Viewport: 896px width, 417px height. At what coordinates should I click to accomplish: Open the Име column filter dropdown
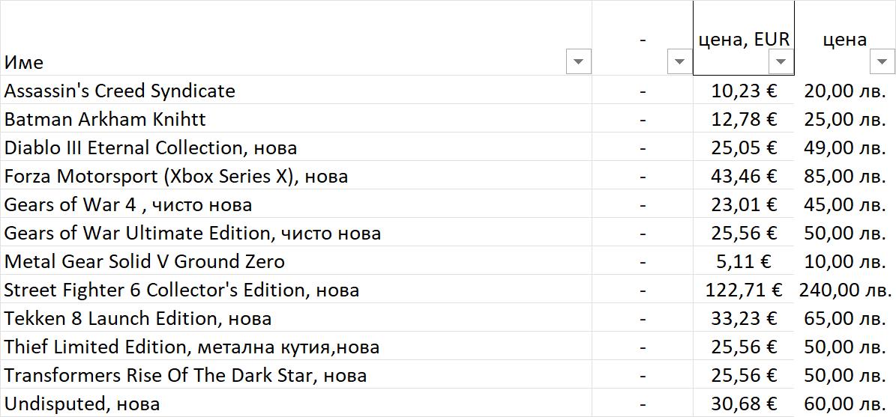(578, 62)
